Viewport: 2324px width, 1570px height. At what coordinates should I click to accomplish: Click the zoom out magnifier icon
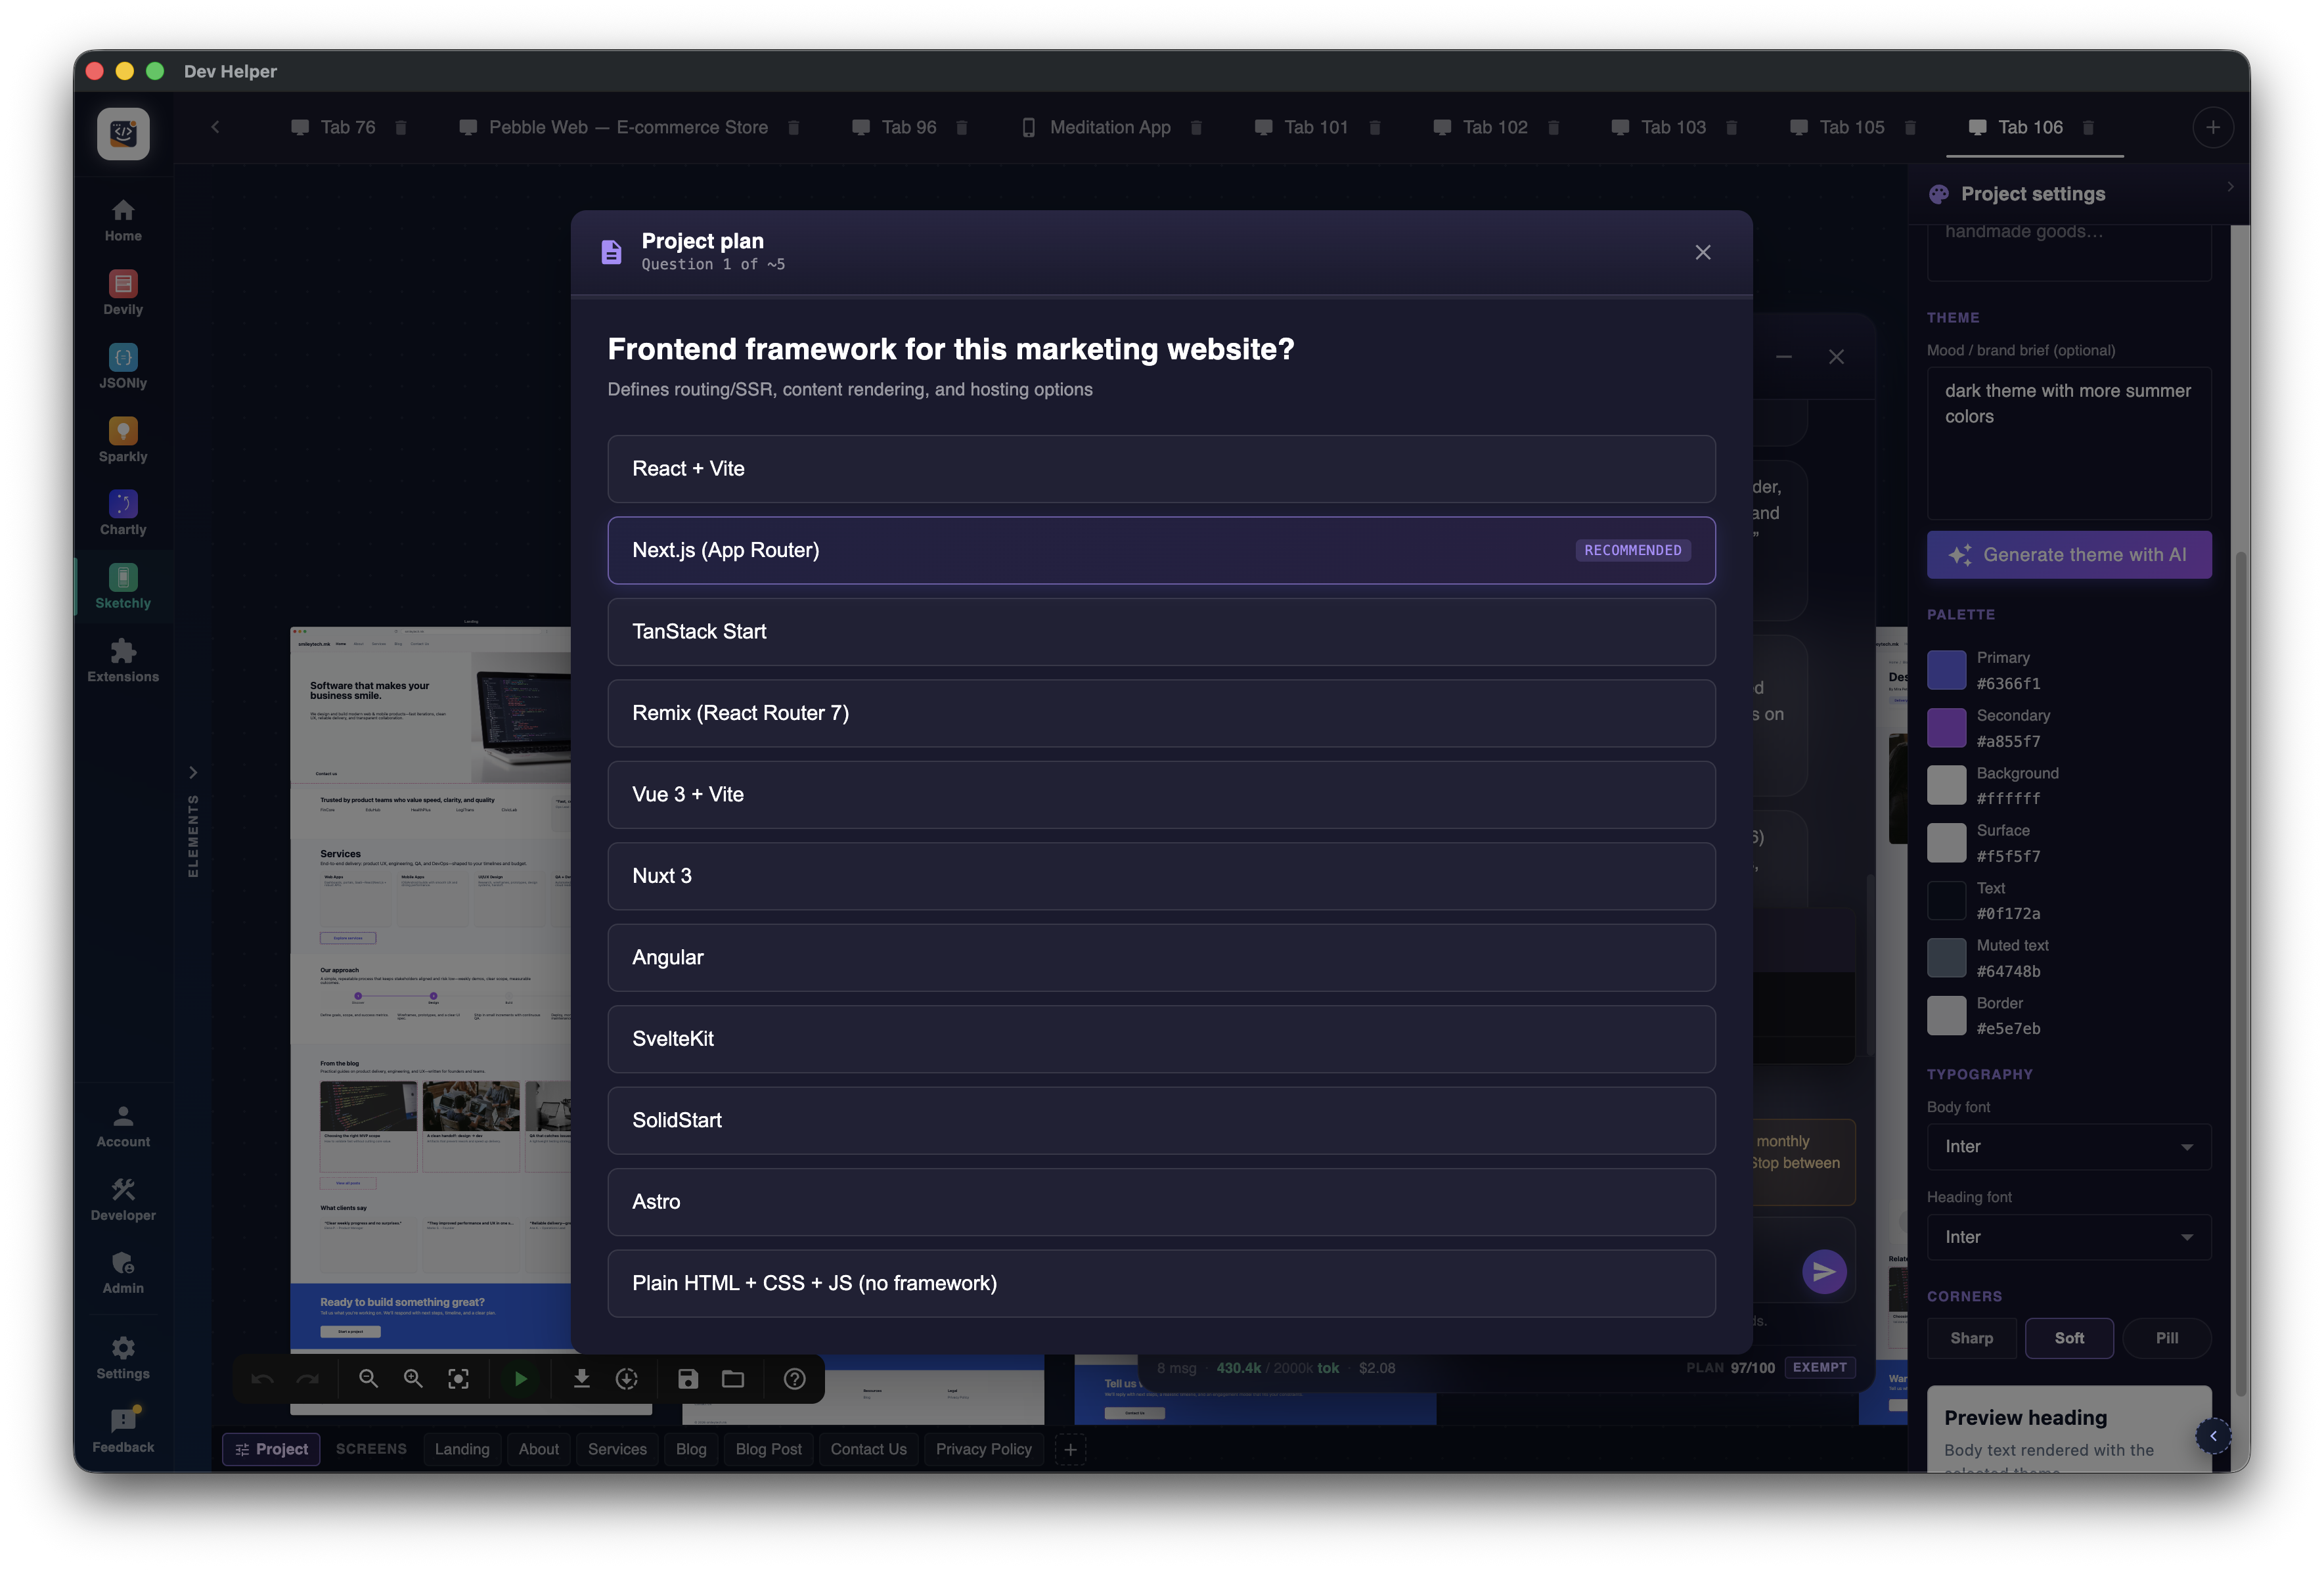click(368, 1379)
